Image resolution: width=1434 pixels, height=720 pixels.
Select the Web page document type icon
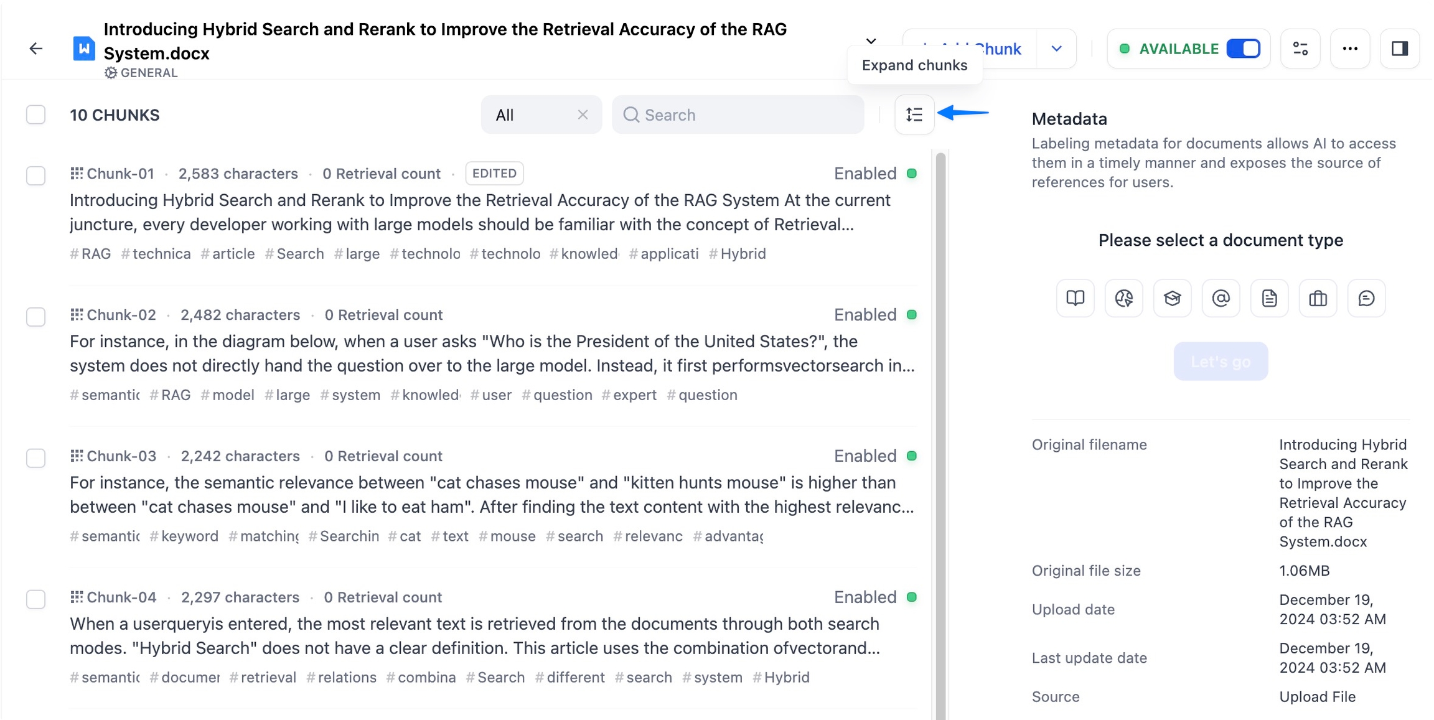point(1123,299)
